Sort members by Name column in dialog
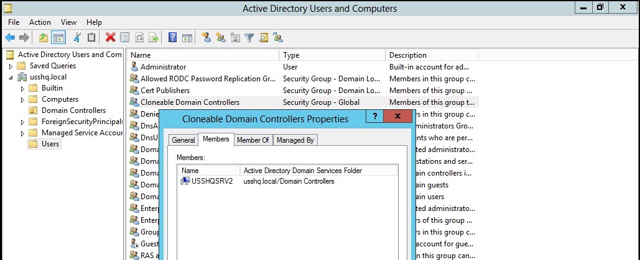The image size is (640, 260). click(x=209, y=171)
